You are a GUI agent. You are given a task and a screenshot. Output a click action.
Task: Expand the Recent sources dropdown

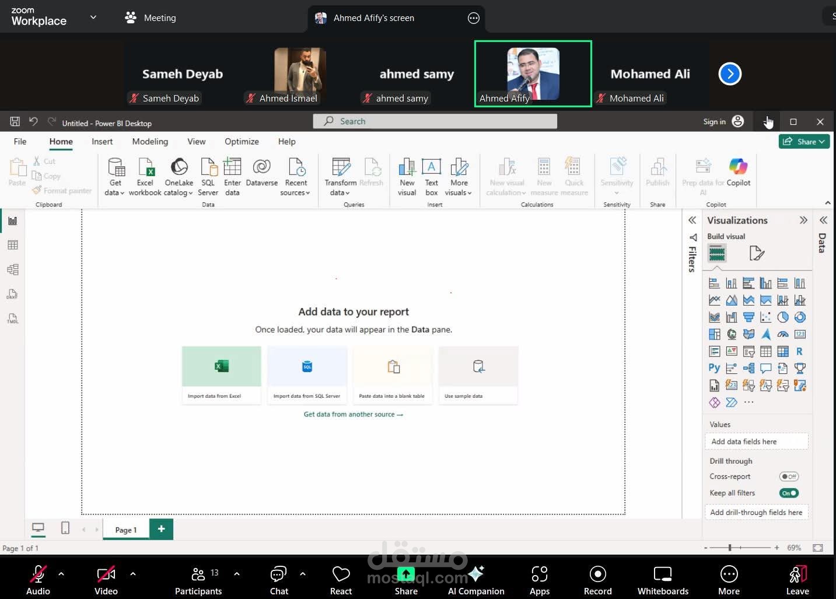click(x=296, y=177)
